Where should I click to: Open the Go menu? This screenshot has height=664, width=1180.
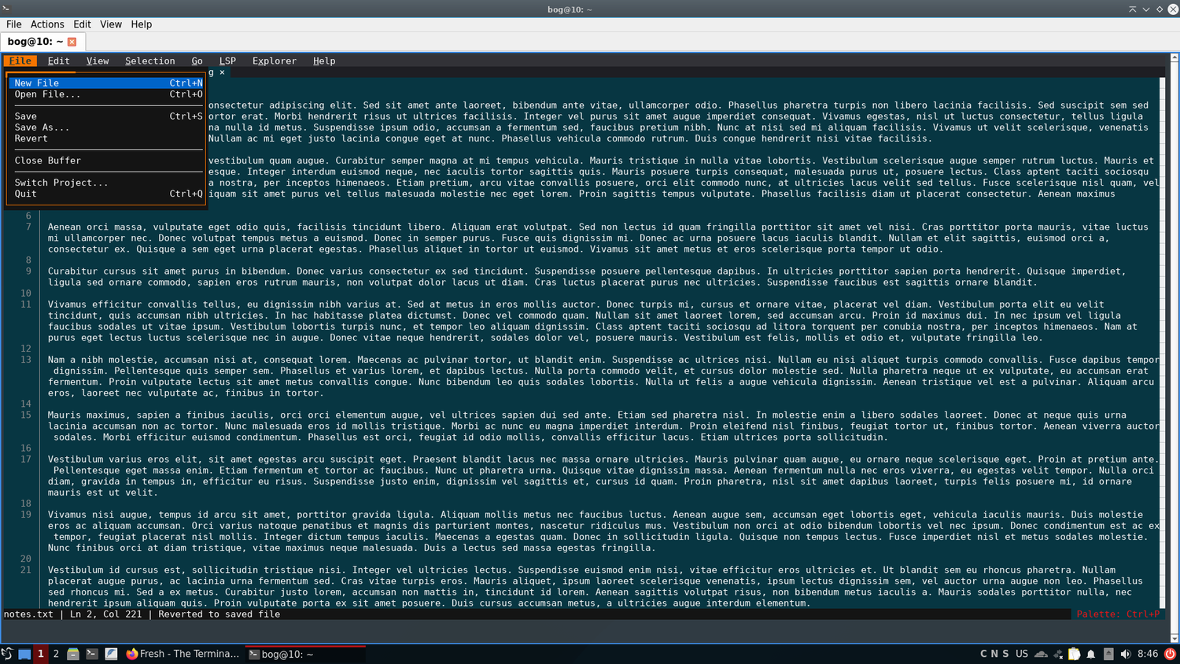[x=197, y=61]
